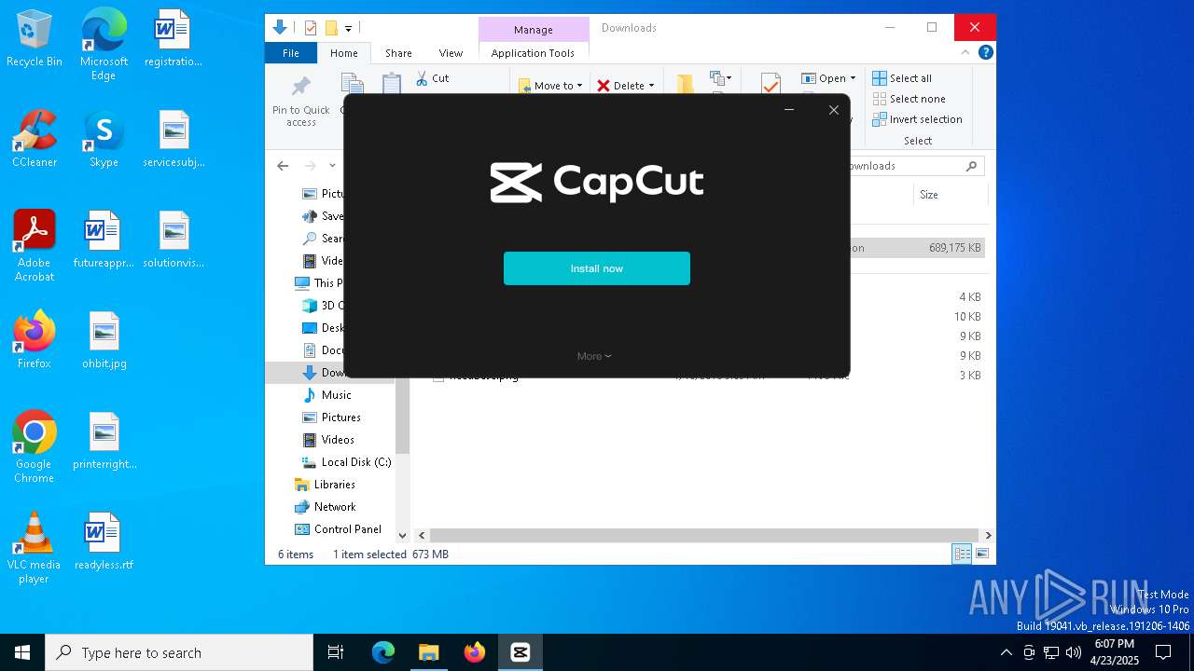Click the horizontal scrollbar right arrow
Viewport: 1194px width, 671px height.
[x=988, y=535]
